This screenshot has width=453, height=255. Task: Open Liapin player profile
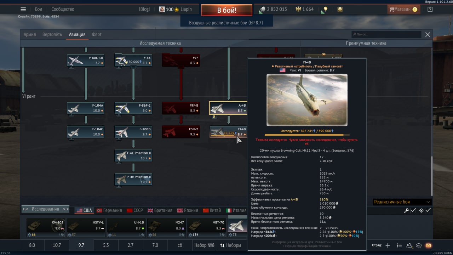click(x=176, y=10)
